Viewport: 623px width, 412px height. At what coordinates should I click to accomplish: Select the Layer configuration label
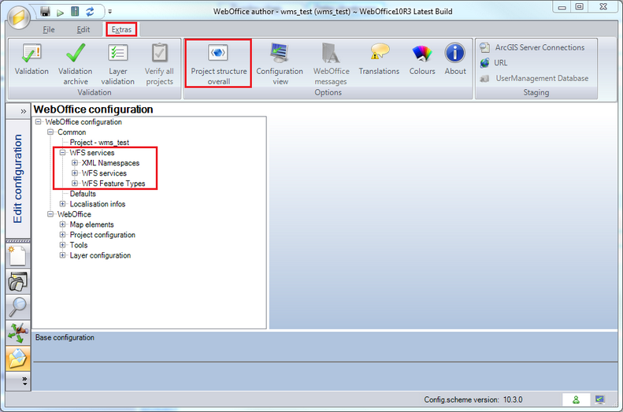point(100,255)
